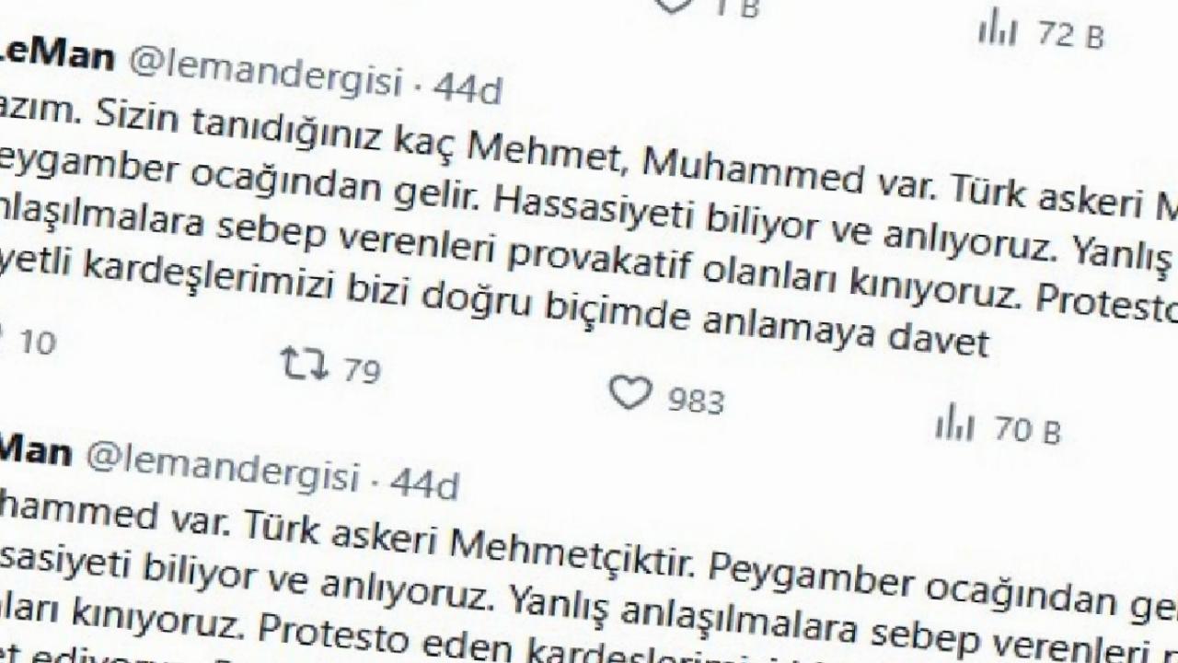Open the 44d timestamp of first tweet

468,87
